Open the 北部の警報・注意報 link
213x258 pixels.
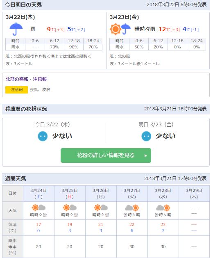[x=26, y=79]
